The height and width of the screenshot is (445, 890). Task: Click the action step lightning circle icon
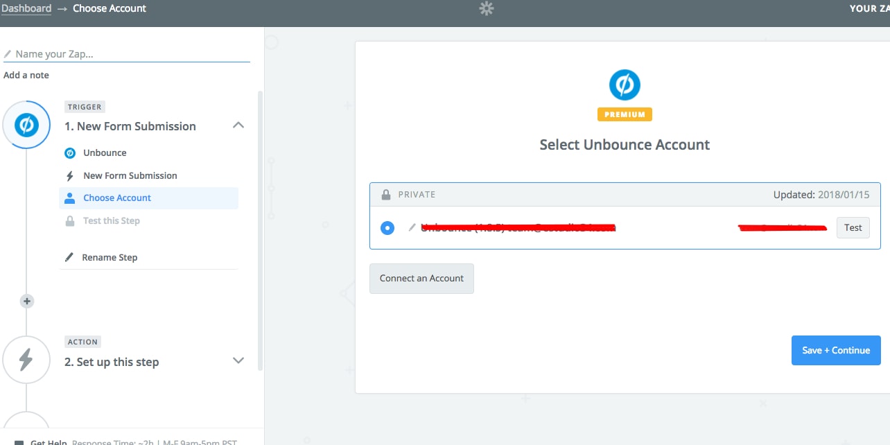[x=26, y=359]
